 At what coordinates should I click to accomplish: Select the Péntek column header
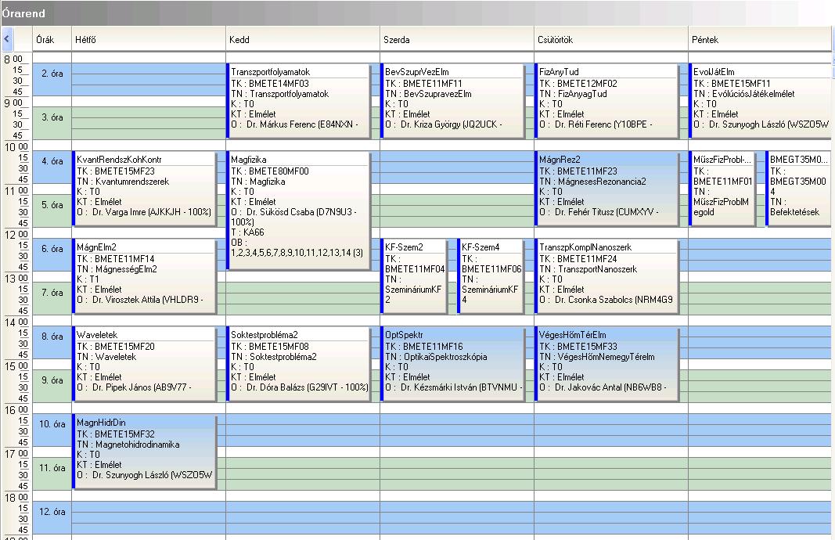click(x=760, y=39)
